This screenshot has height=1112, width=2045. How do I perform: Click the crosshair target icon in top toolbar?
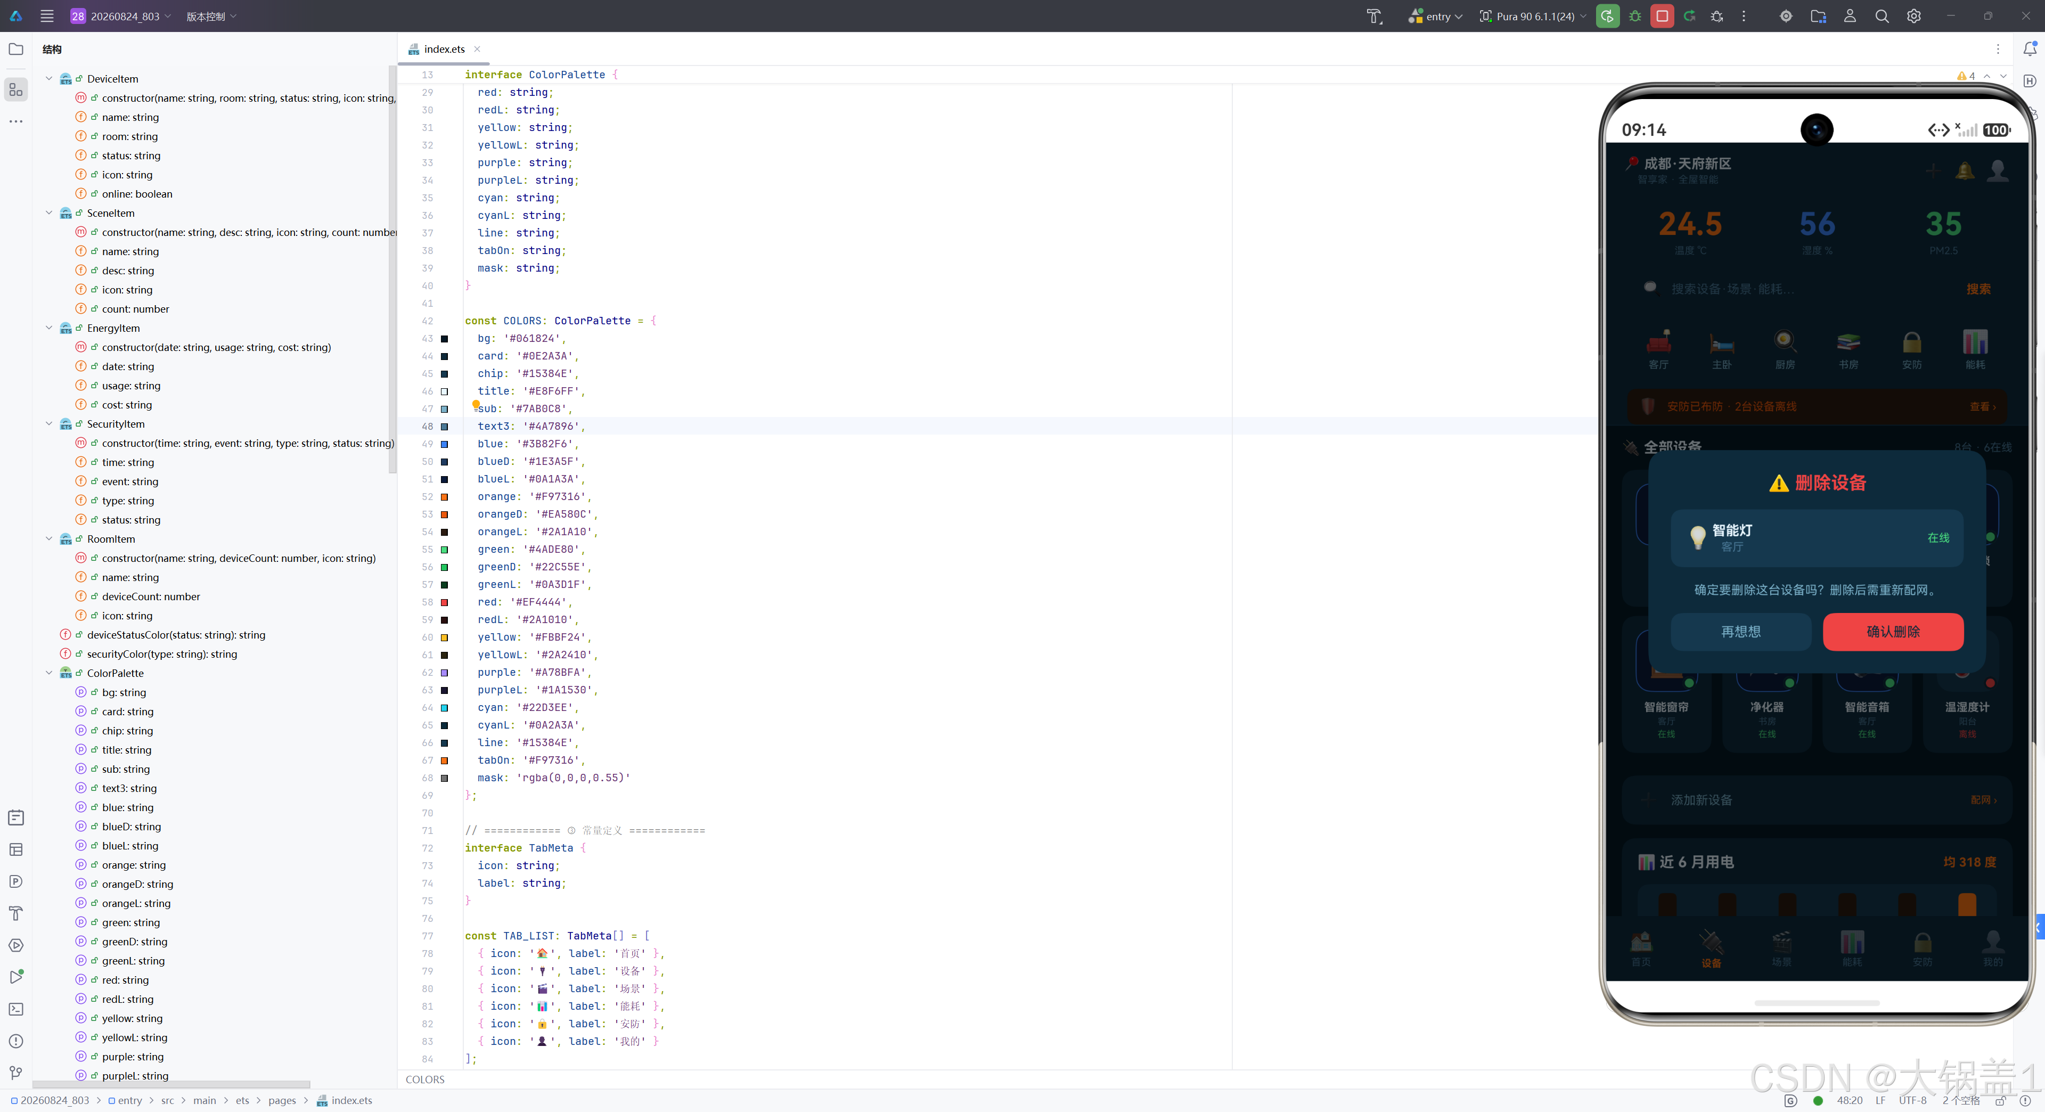(x=1786, y=16)
